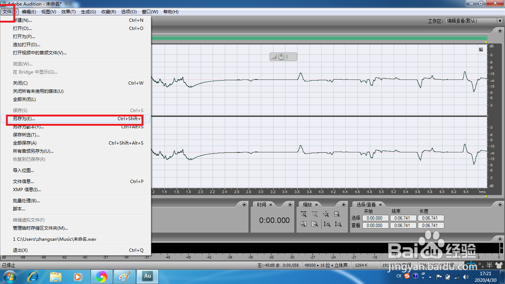505x284 pixels.
Task: Open the 效果(T) menu
Action: 68,12
